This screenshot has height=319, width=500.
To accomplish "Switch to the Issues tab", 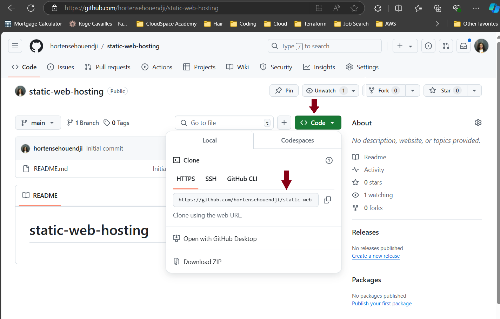I will tap(60, 67).
